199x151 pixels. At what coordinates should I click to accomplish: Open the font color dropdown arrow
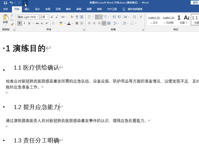pos(72,23)
